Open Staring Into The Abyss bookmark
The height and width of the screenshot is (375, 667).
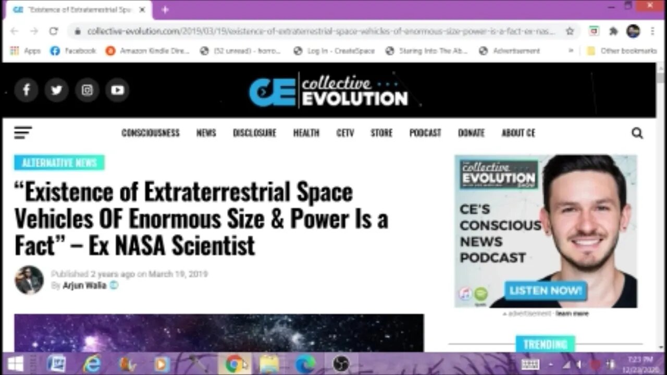(x=426, y=51)
